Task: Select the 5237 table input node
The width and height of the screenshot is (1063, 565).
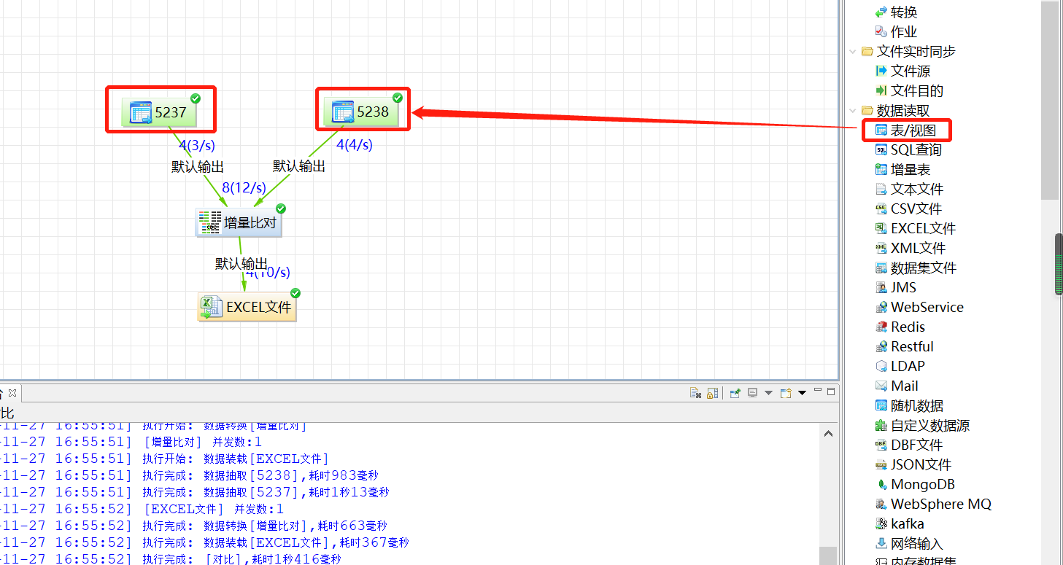Action: pos(160,112)
